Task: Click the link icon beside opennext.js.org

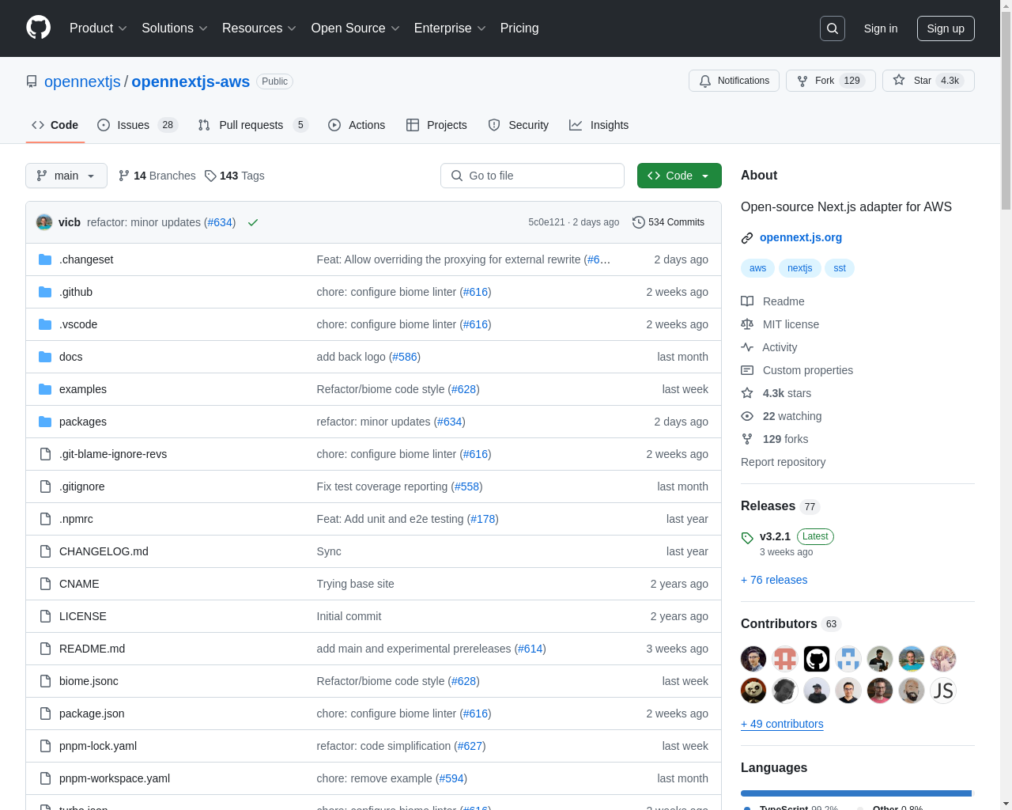Action: (747, 238)
